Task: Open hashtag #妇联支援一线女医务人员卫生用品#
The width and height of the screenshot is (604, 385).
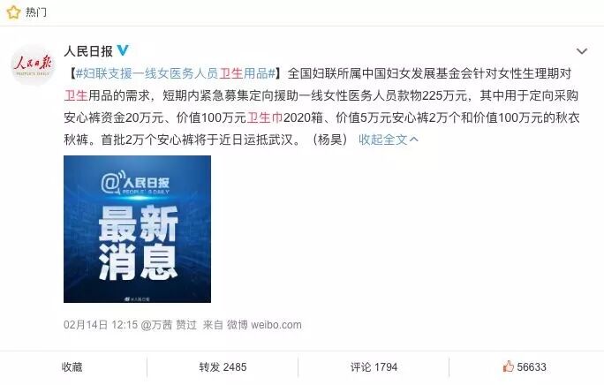Action: [176, 73]
